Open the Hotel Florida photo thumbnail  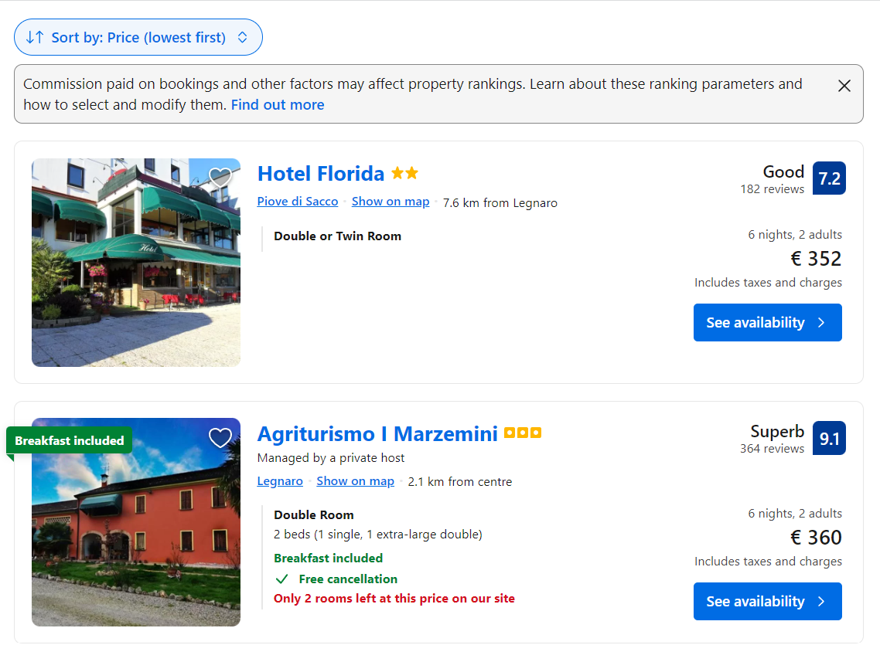click(136, 263)
